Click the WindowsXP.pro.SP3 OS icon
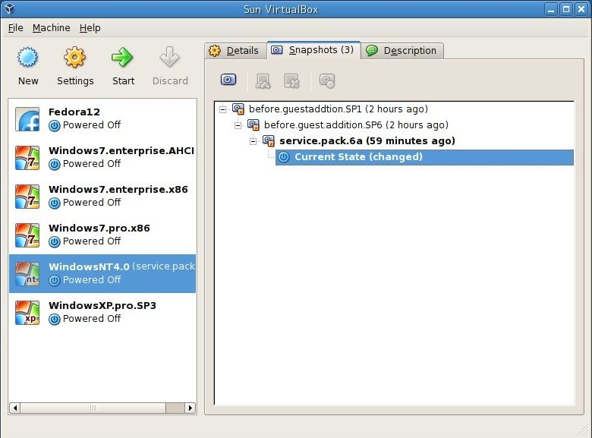 coord(27,313)
